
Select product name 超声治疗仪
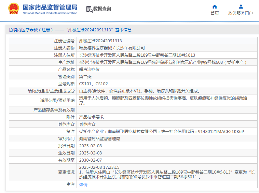[x=90, y=69]
